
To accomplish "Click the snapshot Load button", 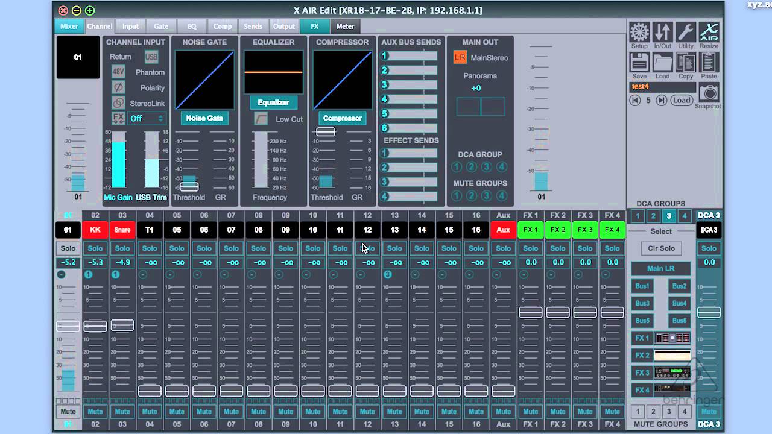I will coord(682,101).
